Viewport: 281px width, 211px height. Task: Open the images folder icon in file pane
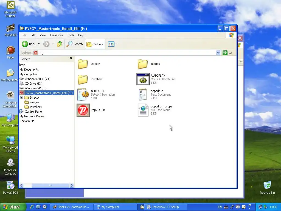coord(143,64)
